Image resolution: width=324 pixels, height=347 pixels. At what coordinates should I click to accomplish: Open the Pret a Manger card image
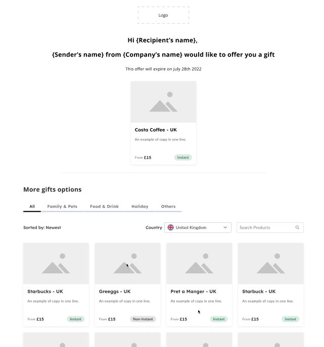click(x=199, y=264)
